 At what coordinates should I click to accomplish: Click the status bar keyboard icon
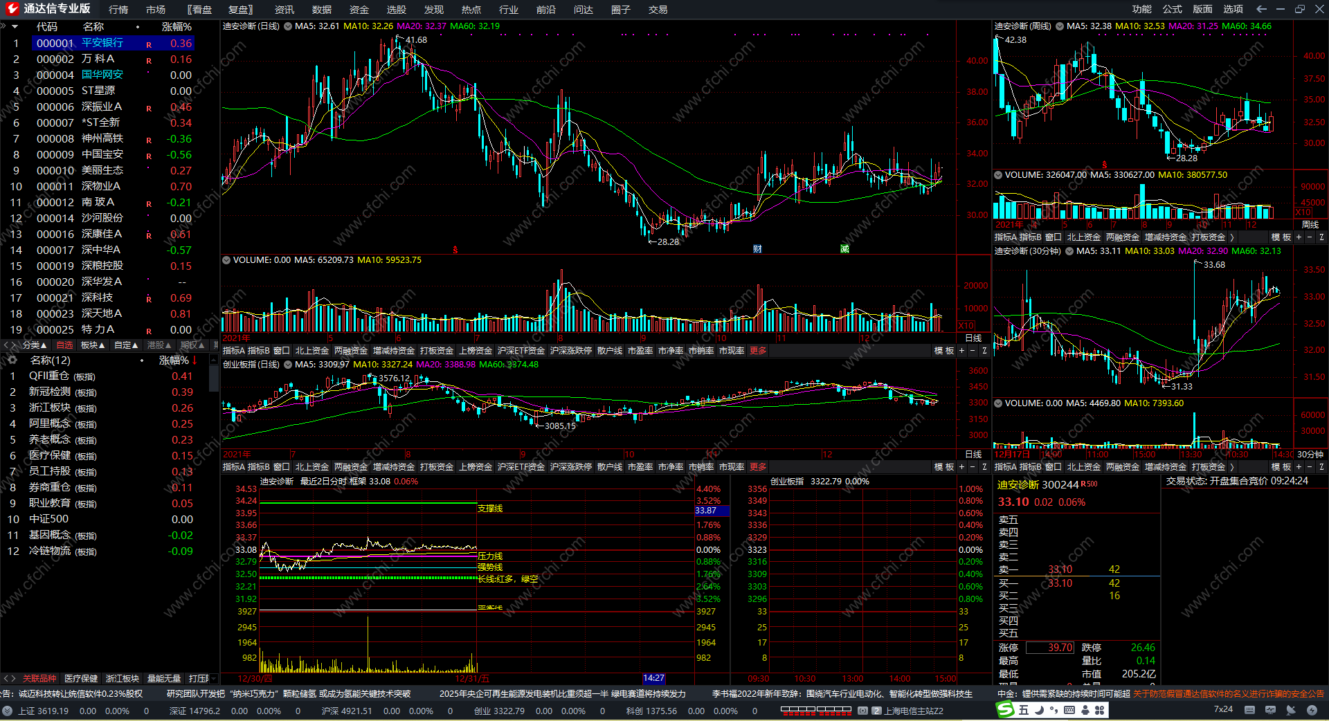[x=1249, y=710]
